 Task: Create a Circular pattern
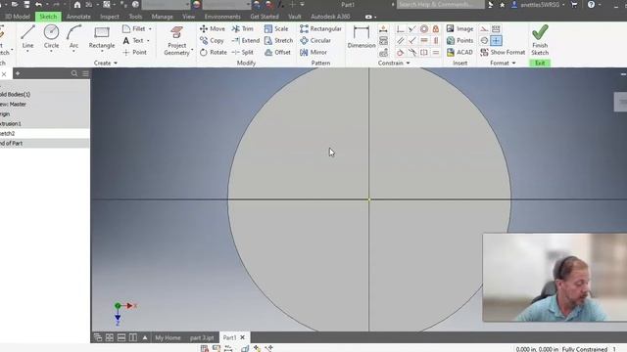[x=315, y=41]
